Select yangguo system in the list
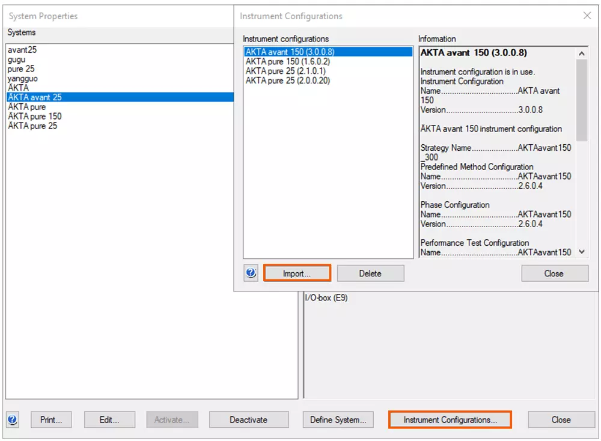This screenshot has width=601, height=441. pos(23,79)
